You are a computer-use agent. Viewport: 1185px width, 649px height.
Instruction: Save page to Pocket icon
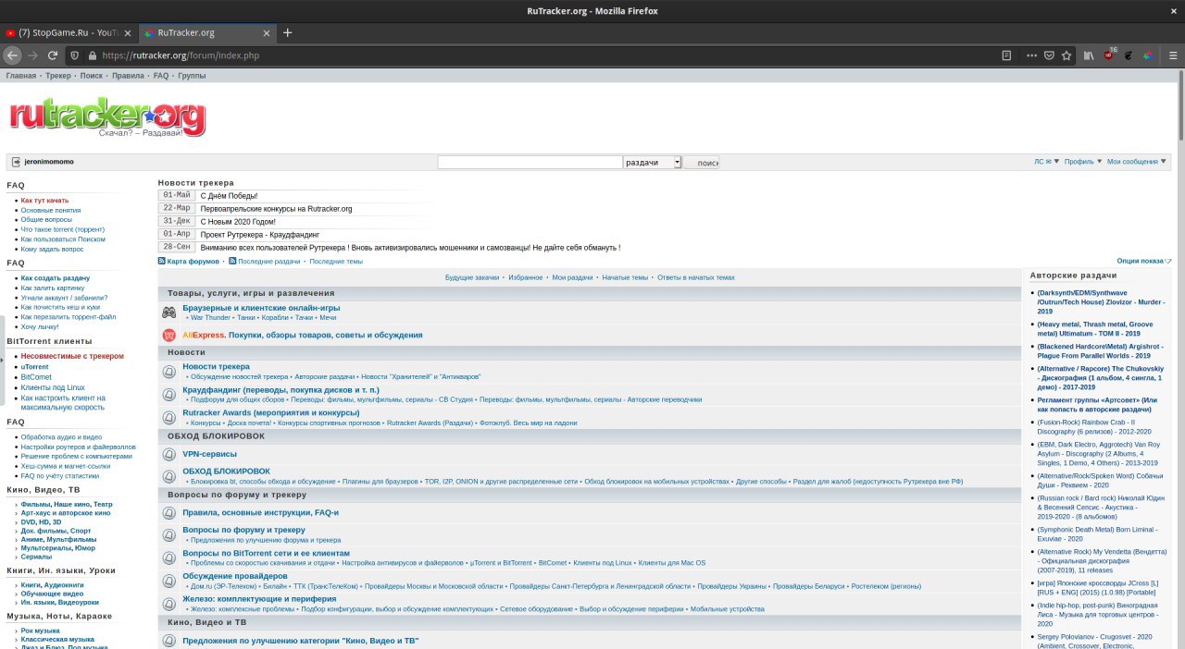(x=1049, y=55)
